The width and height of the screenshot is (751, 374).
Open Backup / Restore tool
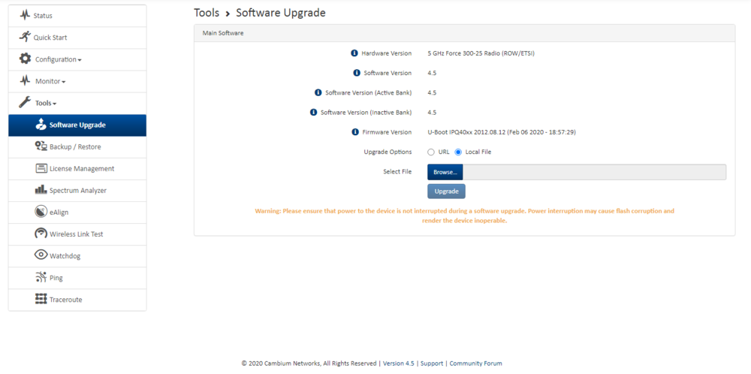pos(77,147)
